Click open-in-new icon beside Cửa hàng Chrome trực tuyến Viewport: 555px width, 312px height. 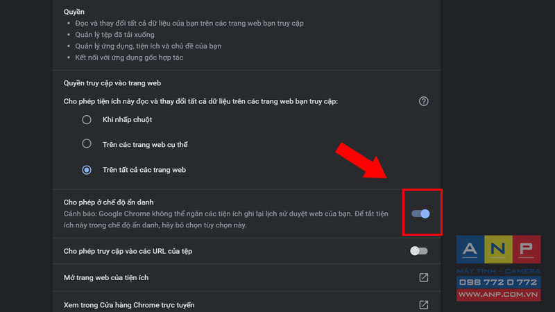point(423,305)
